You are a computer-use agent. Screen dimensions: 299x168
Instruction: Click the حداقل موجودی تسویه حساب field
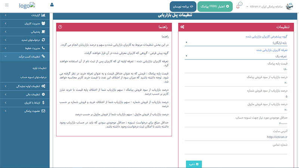pos(236,123)
